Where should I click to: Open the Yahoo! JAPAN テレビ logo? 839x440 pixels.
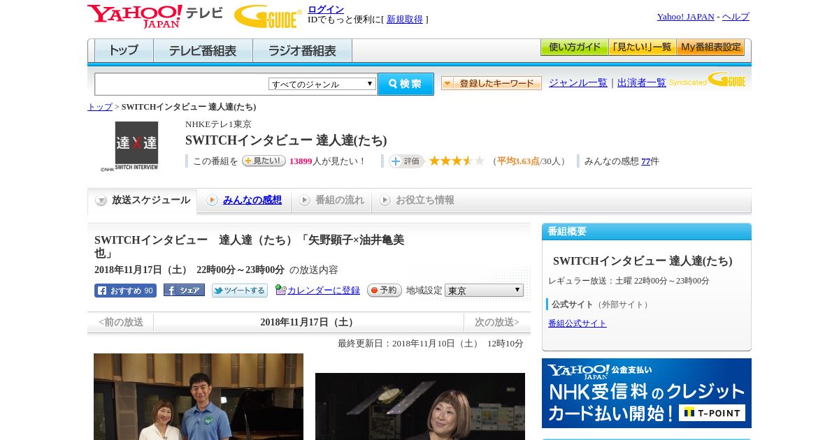coord(155,15)
